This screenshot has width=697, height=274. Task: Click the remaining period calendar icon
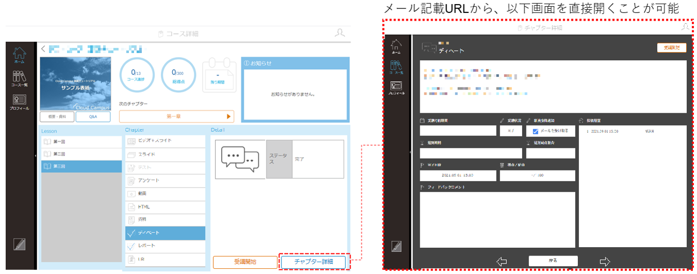pyautogui.click(x=218, y=76)
